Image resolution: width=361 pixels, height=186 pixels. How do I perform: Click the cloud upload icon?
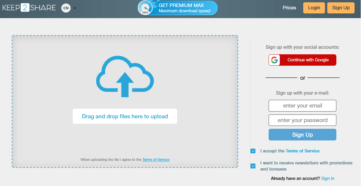(x=125, y=77)
